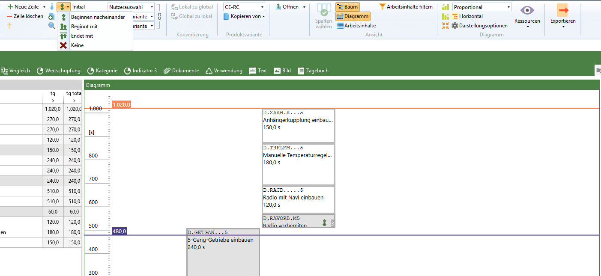The width and height of the screenshot is (601, 276).
Task: Click the orange collapse arrows icon
Action: [446, 26]
